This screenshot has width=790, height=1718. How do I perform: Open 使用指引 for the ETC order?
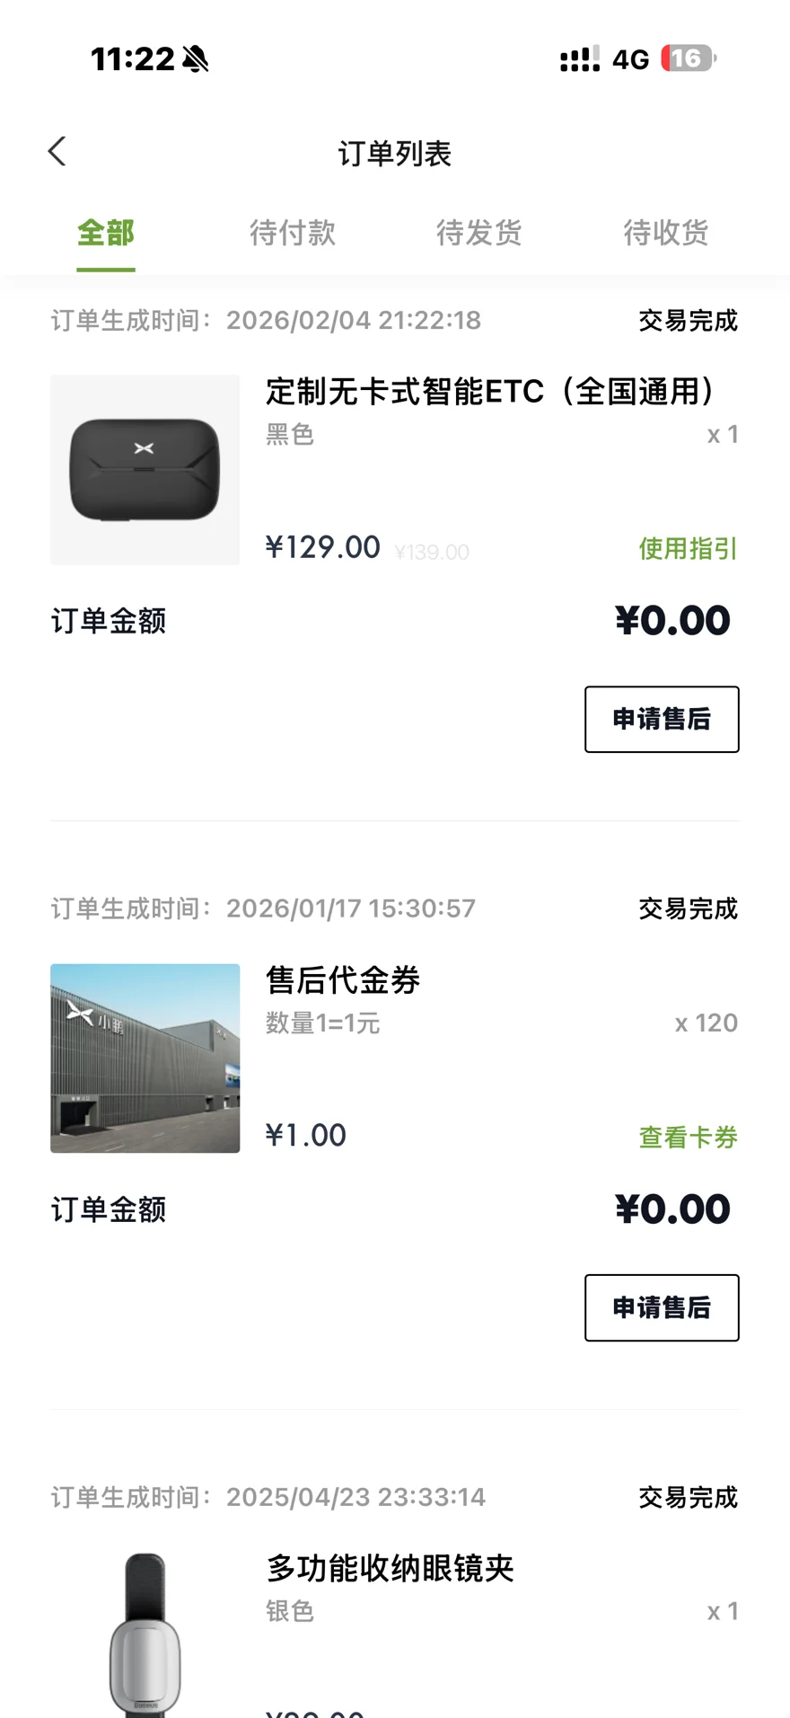[x=688, y=548]
